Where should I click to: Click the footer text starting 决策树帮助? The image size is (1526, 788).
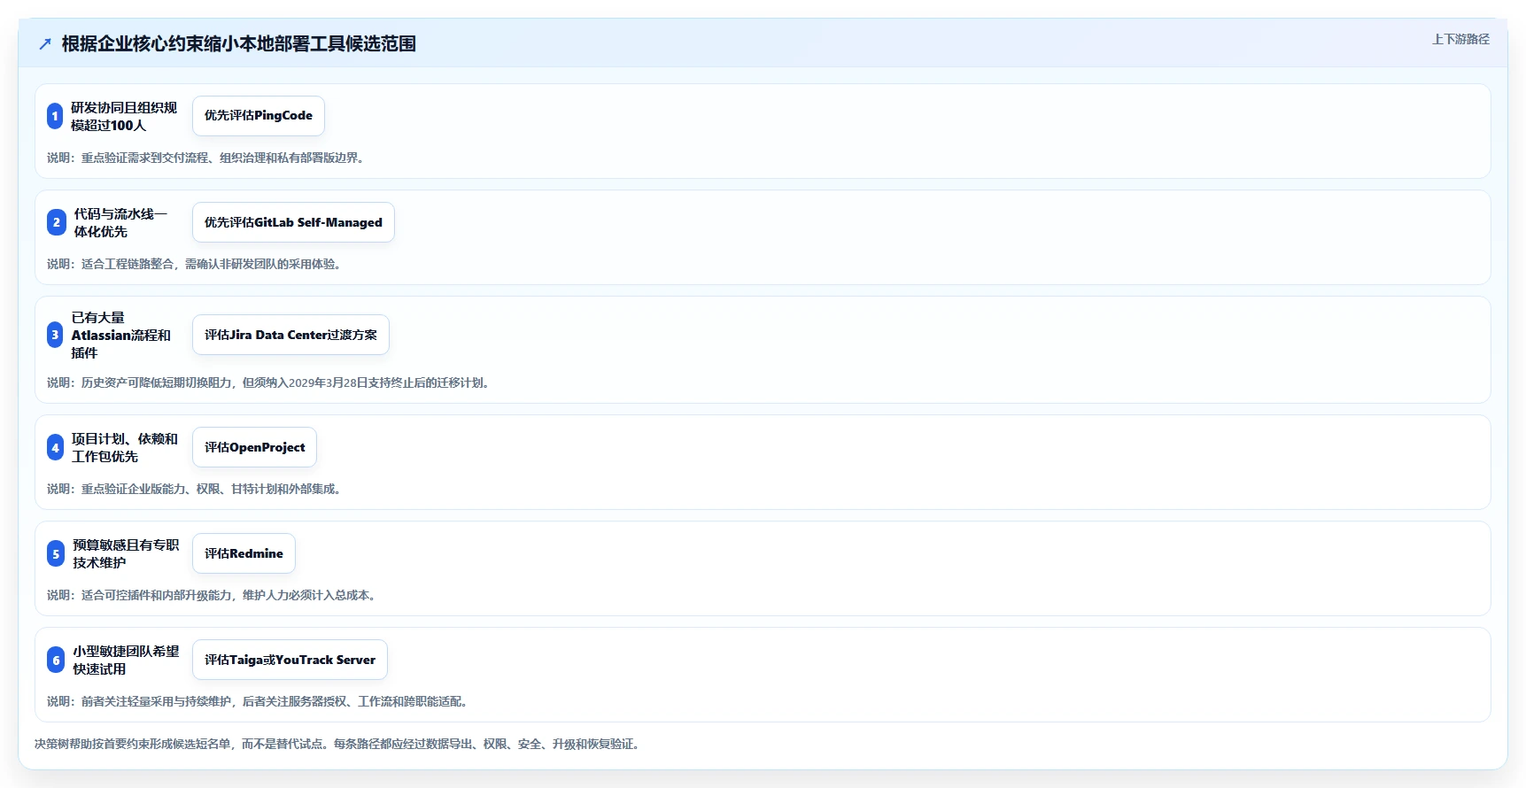pos(337,744)
